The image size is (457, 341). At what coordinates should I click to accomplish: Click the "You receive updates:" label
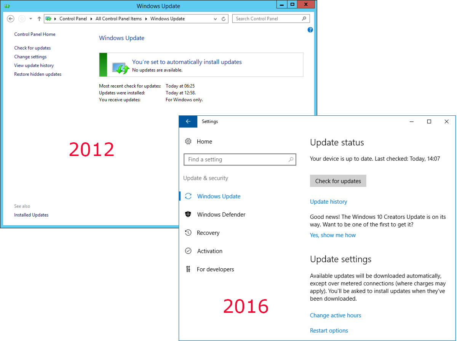pyautogui.click(x=120, y=100)
